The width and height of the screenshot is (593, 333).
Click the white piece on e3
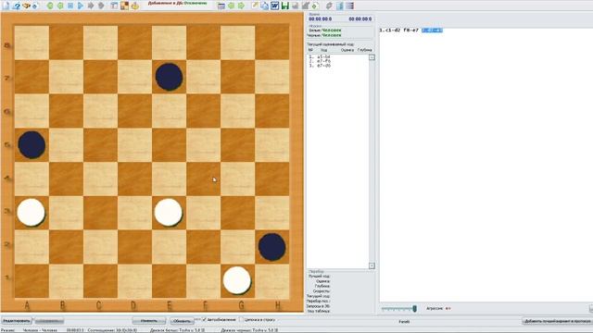coord(169,213)
